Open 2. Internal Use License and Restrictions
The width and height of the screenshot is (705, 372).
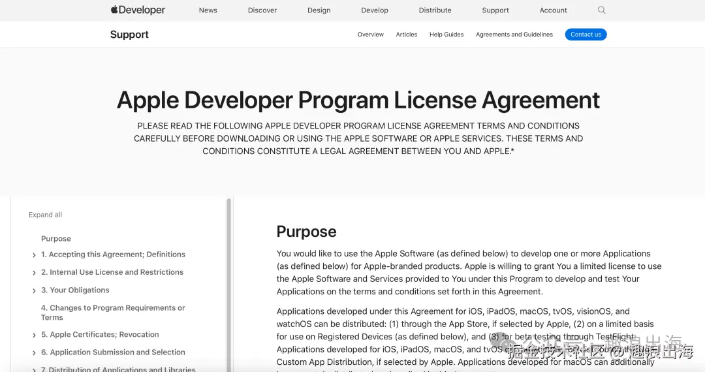click(x=112, y=272)
